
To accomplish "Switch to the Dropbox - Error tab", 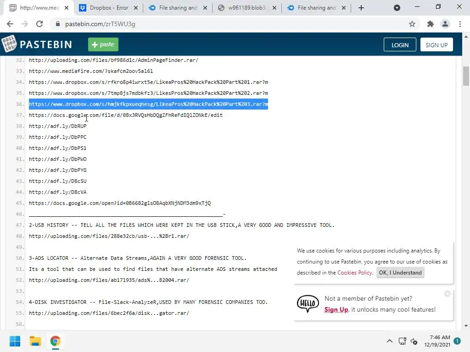I will 109,8.
